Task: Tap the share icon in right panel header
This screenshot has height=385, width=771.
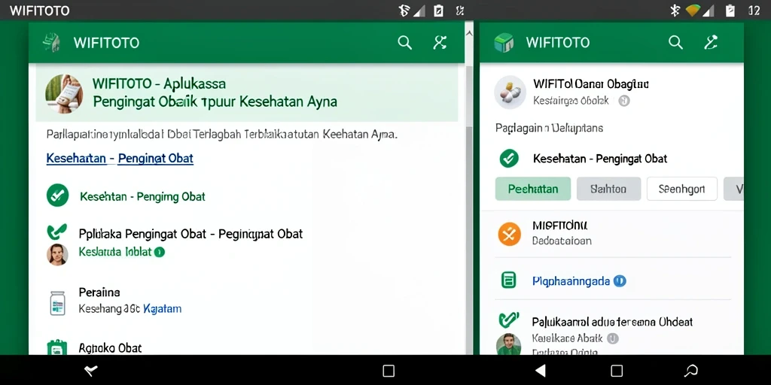Action: (711, 43)
